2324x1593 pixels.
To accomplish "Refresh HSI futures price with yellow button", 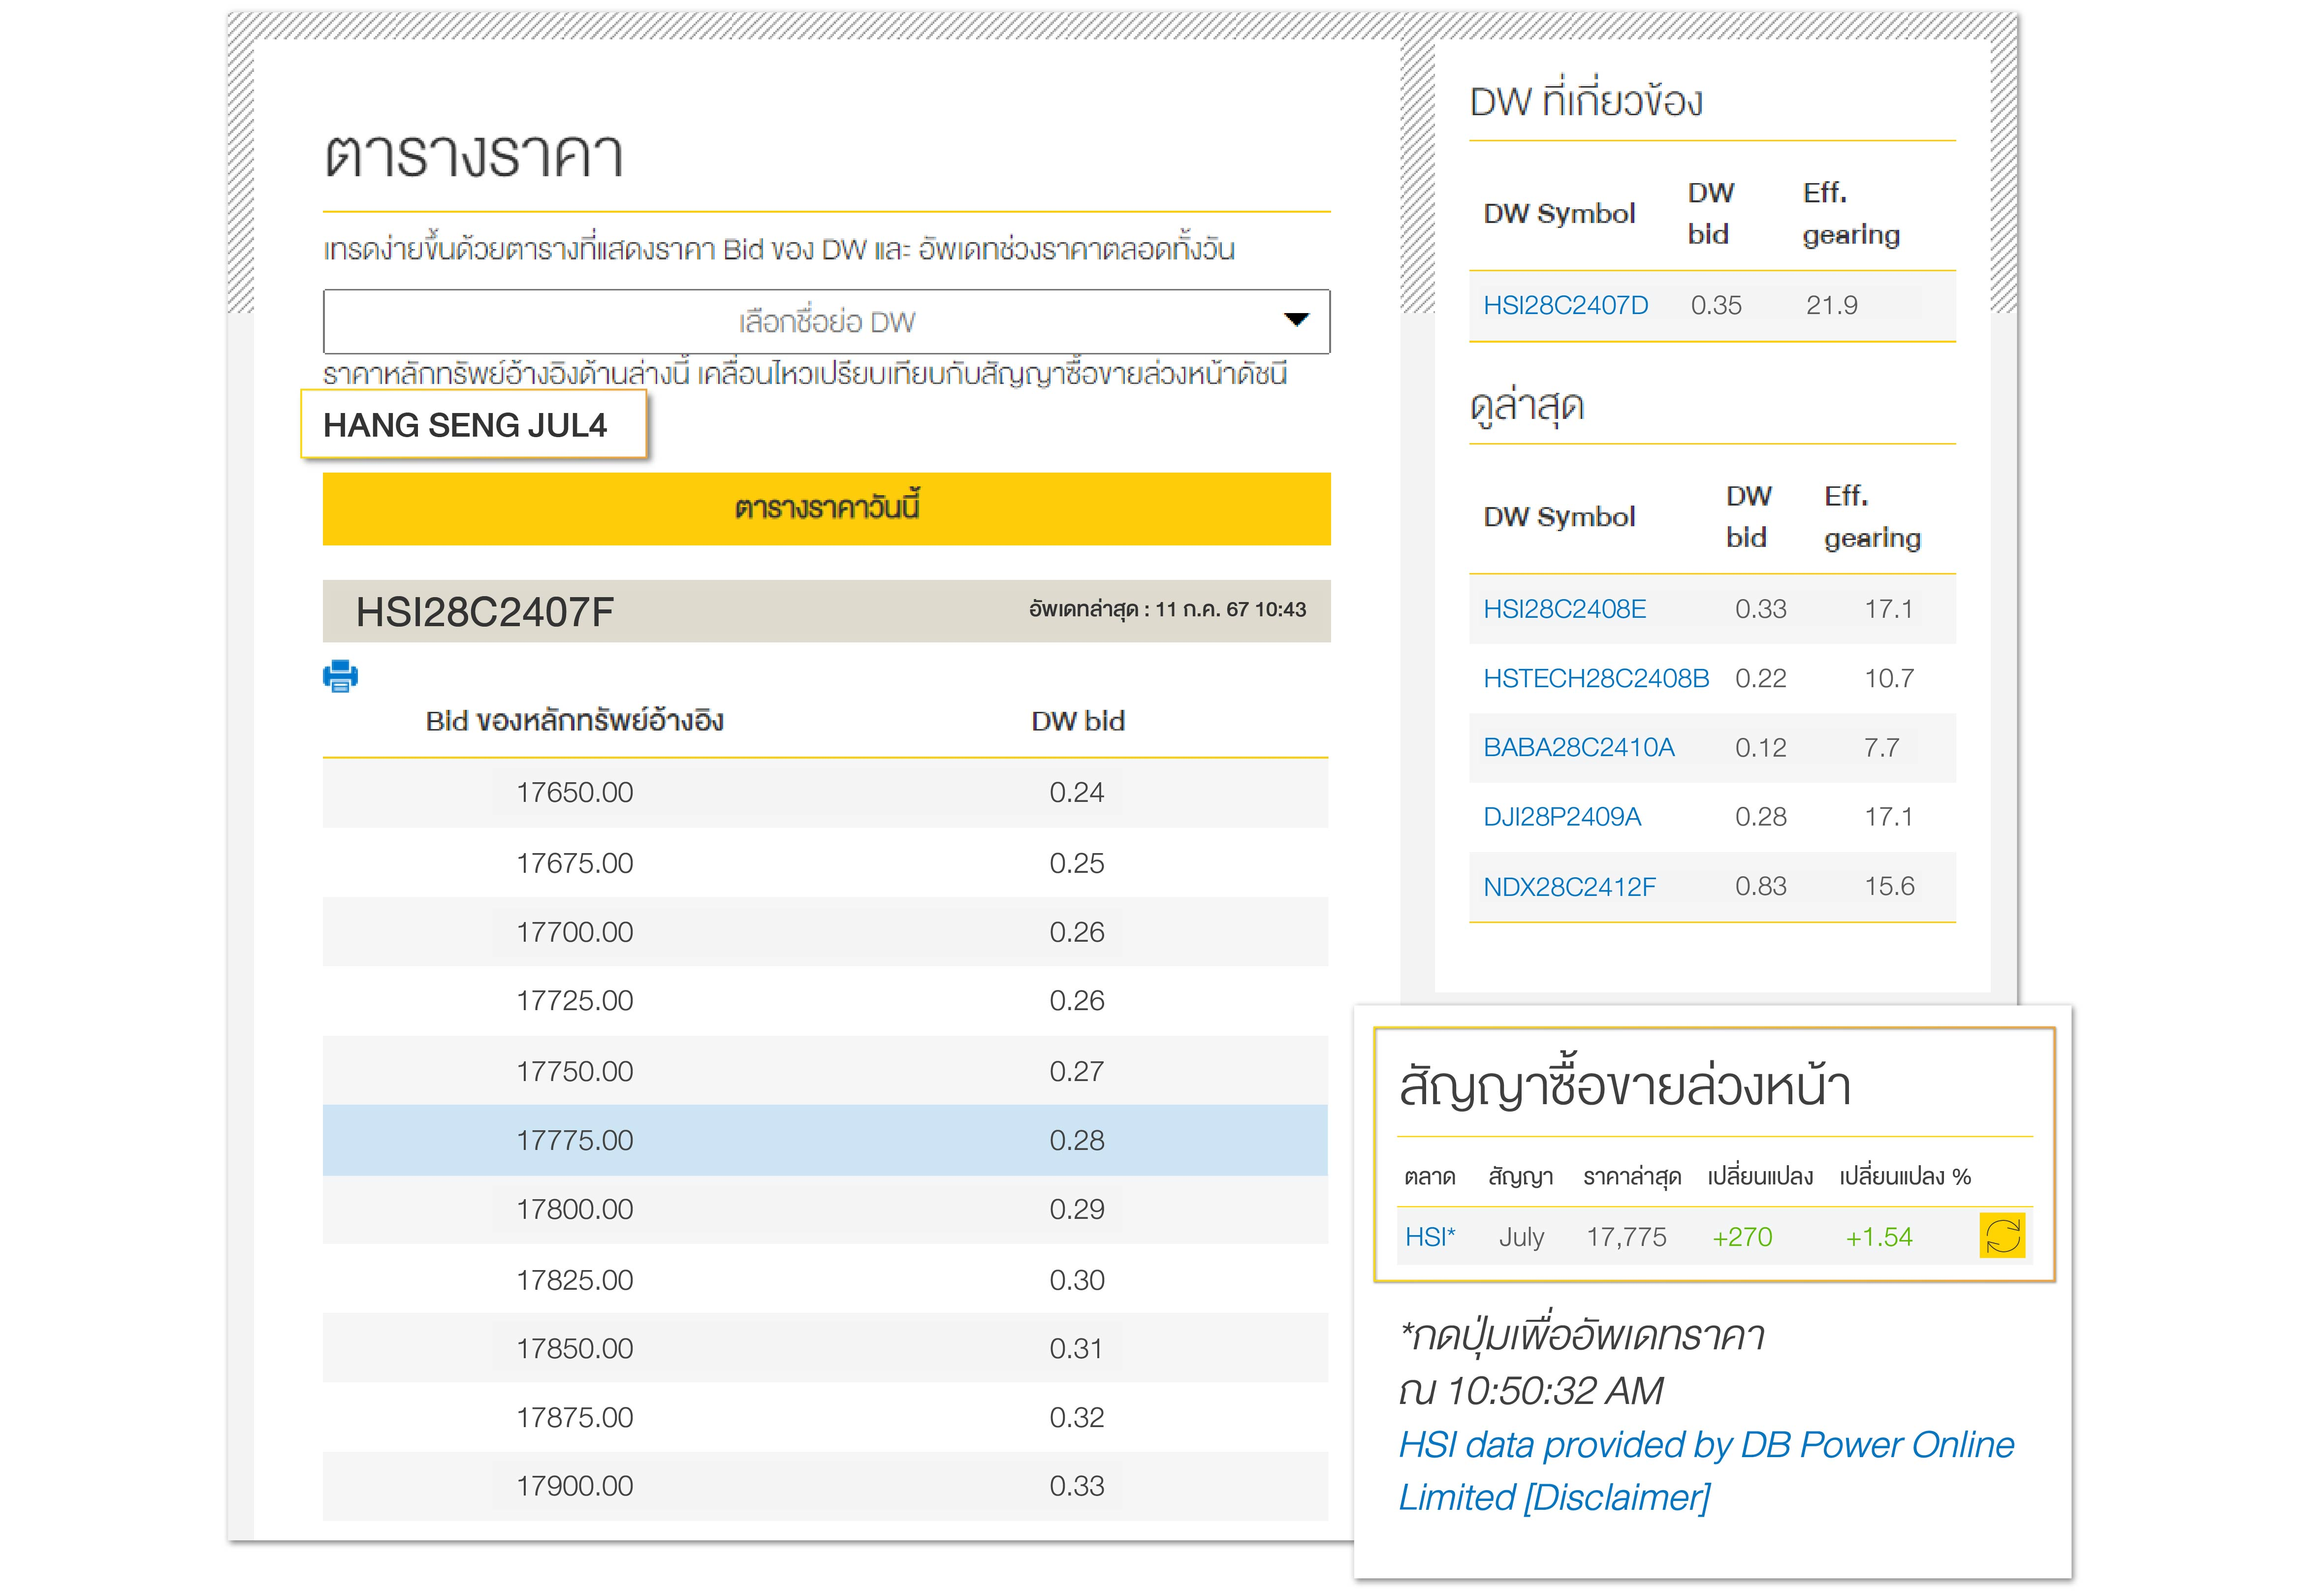I will click(2002, 1235).
